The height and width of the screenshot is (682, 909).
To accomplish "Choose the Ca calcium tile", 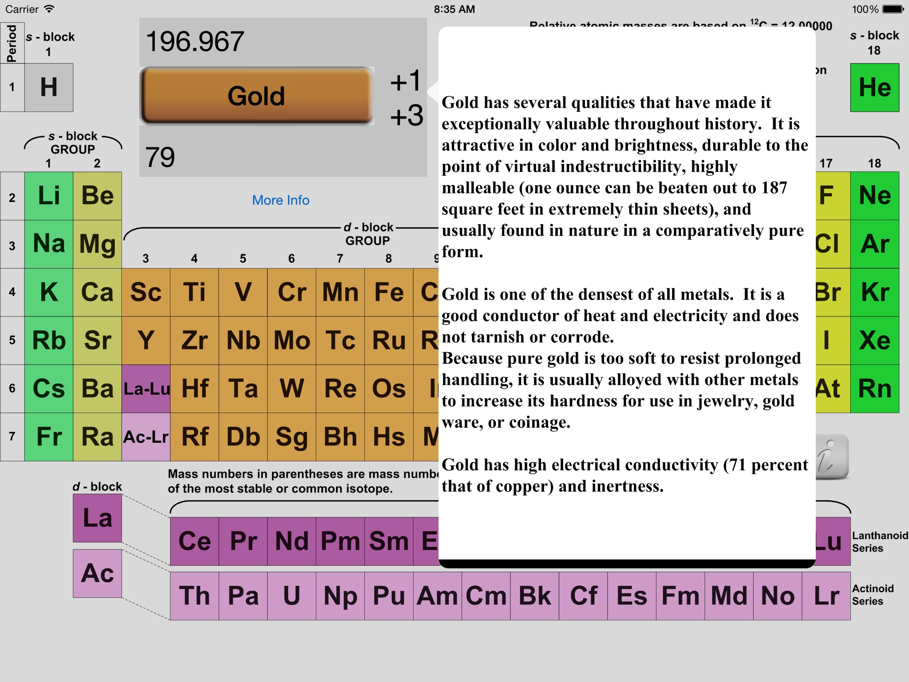I will pos(98,292).
